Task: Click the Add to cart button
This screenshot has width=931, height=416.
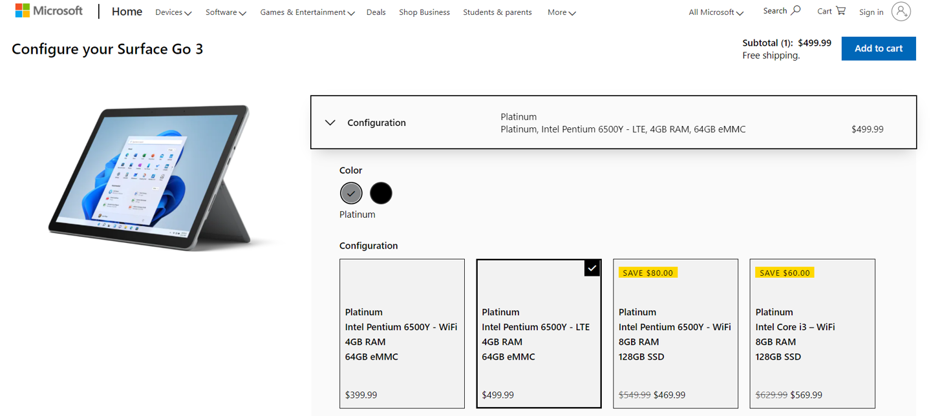Action: click(x=878, y=48)
